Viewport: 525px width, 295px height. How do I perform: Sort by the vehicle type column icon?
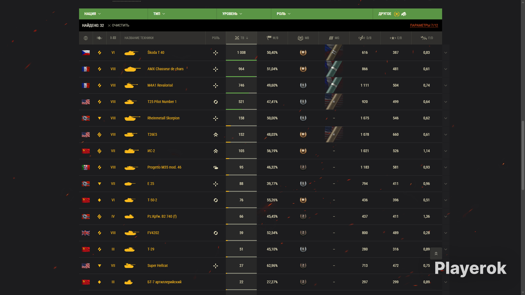(x=100, y=38)
